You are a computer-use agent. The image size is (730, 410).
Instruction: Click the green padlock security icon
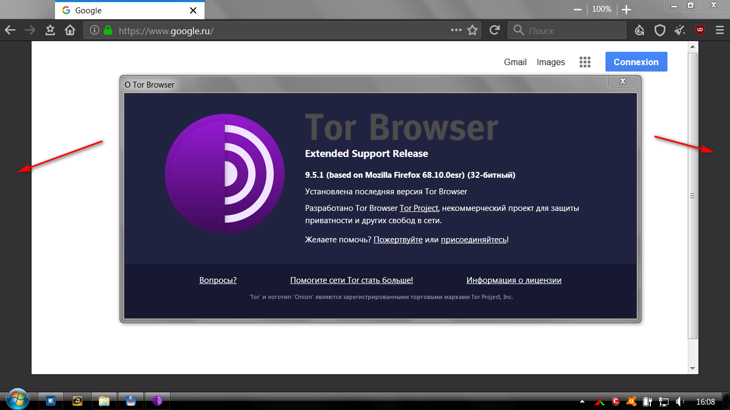(108, 30)
